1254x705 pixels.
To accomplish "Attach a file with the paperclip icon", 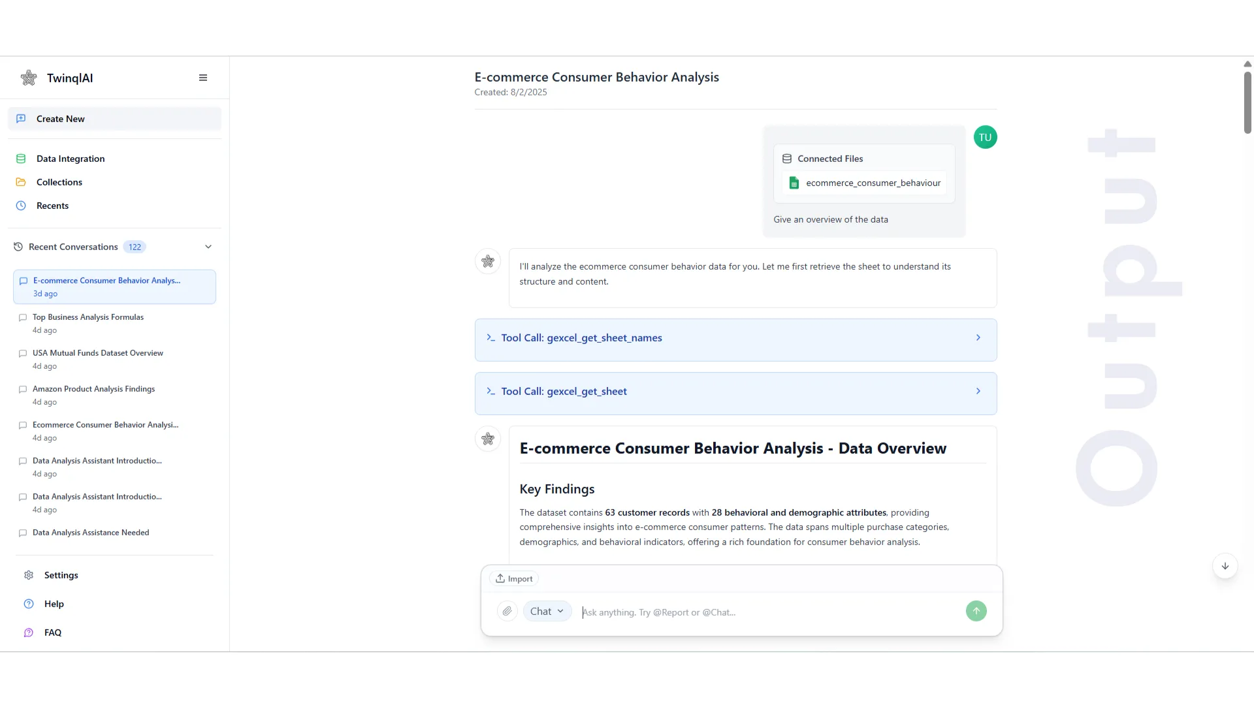I will click(x=507, y=611).
